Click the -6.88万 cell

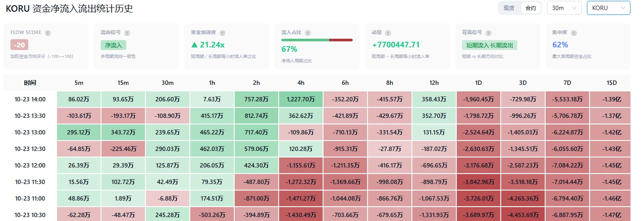pos(168,198)
